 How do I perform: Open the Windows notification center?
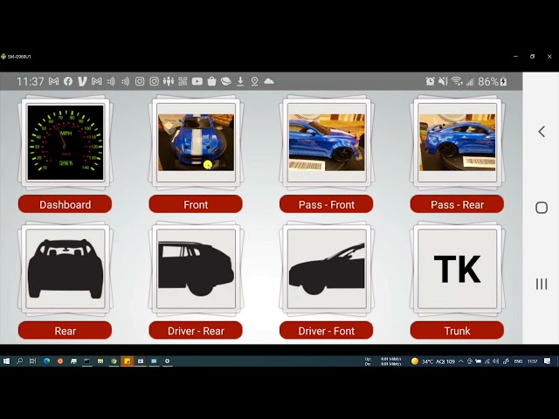coord(548,361)
